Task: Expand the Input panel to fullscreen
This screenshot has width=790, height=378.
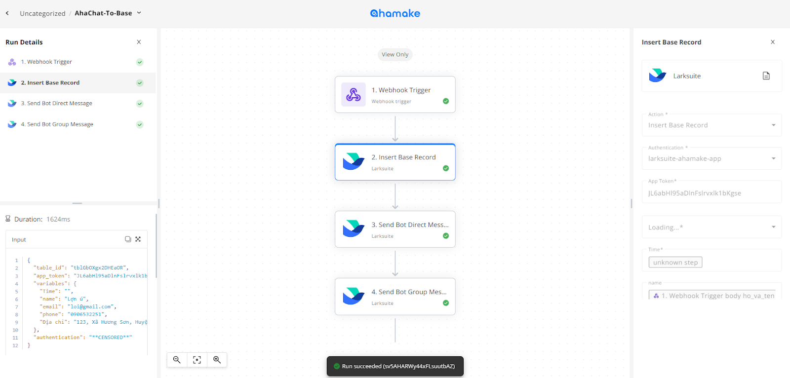Action: (x=138, y=239)
